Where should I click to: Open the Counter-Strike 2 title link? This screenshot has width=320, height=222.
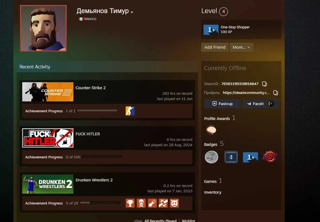point(91,88)
